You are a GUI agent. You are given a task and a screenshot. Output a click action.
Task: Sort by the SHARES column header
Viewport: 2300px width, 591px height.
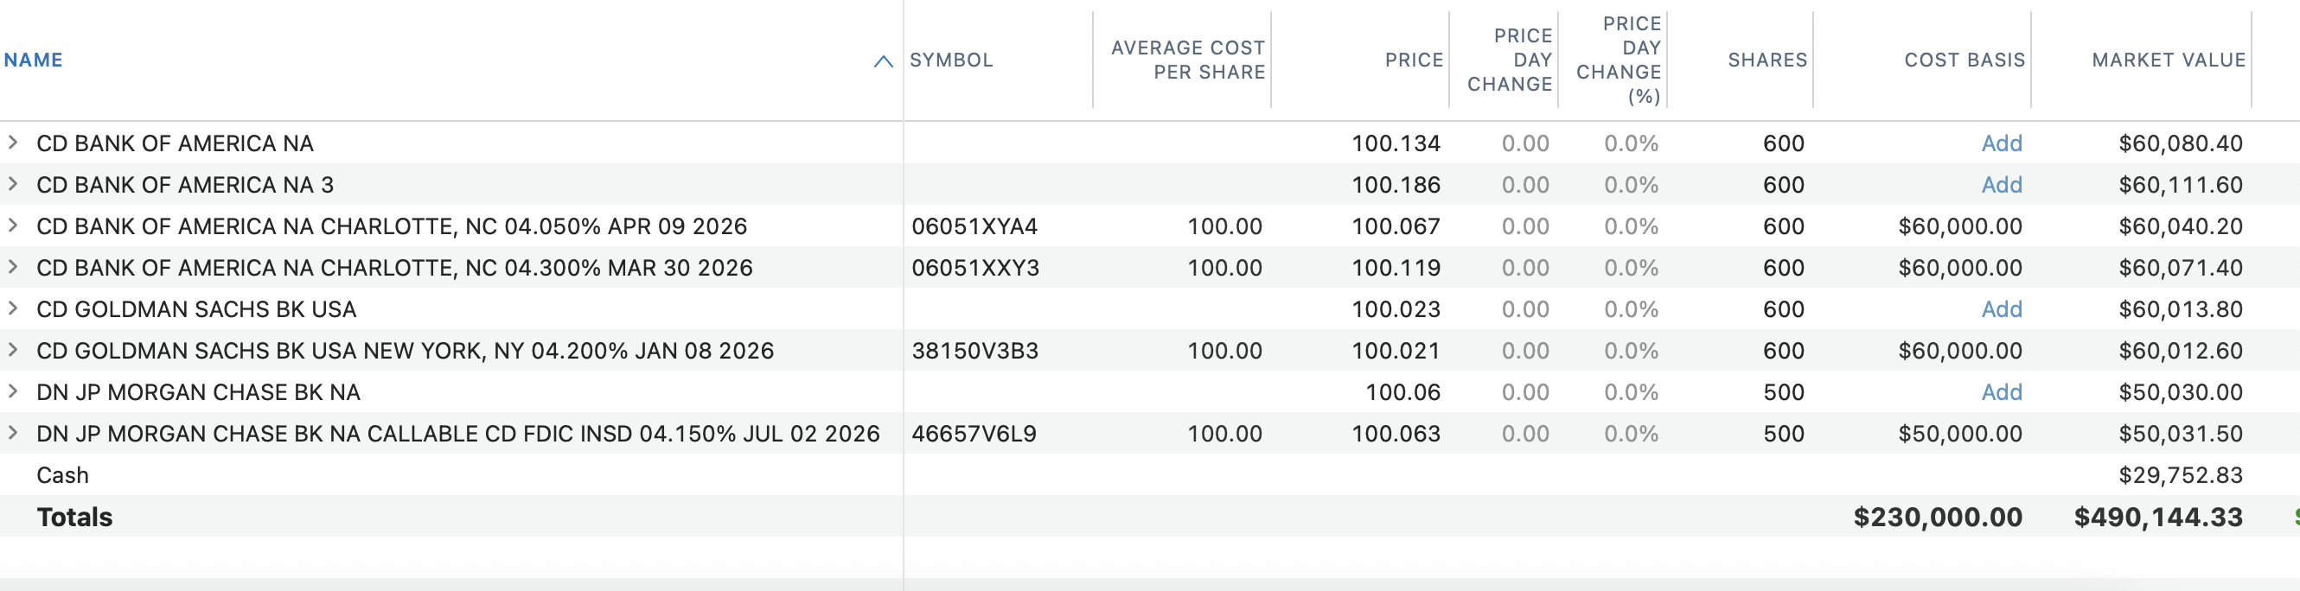click(1767, 60)
